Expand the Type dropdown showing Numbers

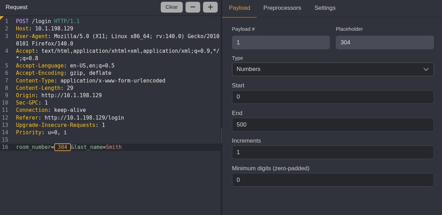[333, 69]
